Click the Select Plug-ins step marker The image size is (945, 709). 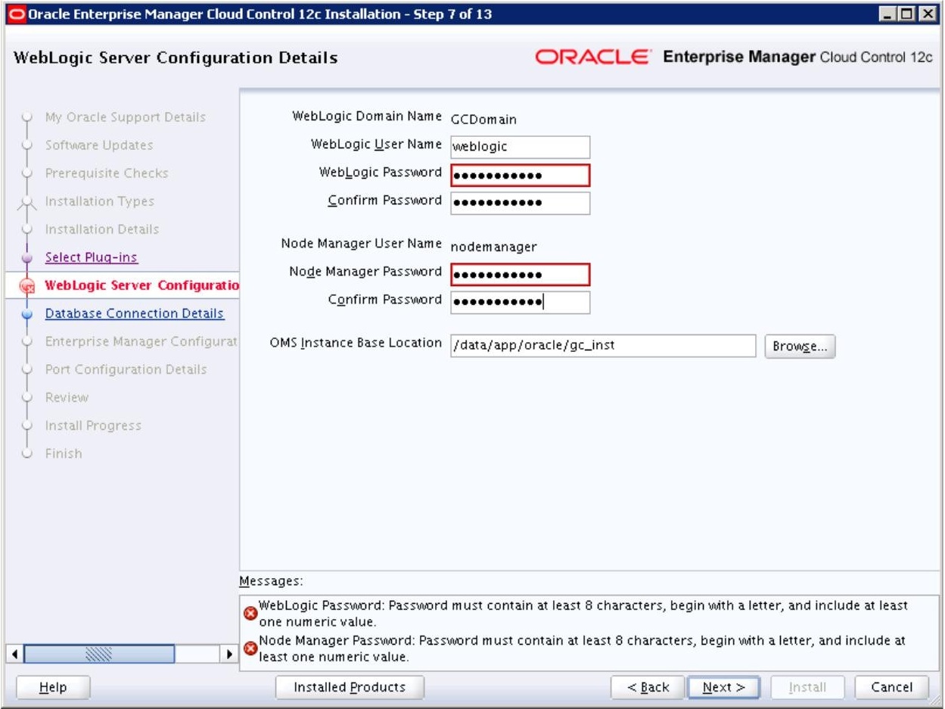(27, 257)
